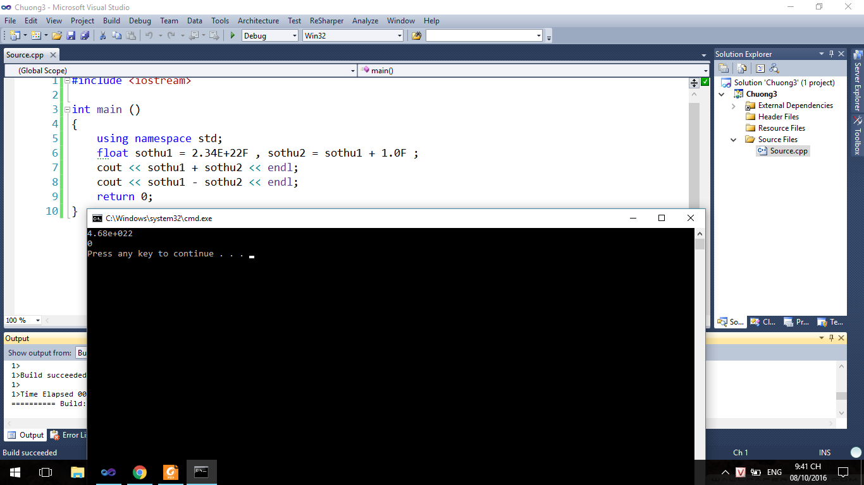Click View Class Diagram icon
The width and height of the screenshot is (864, 485).
point(774,68)
